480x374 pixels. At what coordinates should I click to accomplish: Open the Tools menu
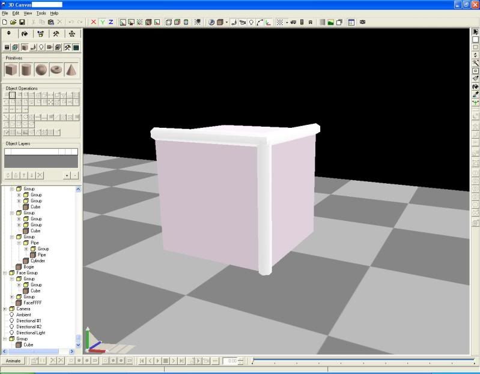41,13
